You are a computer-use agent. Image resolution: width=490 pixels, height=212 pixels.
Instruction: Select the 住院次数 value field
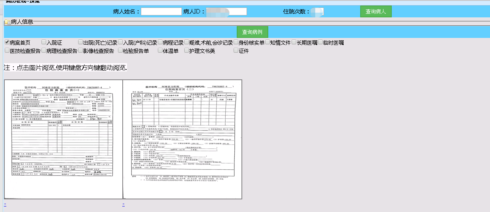click(x=317, y=11)
